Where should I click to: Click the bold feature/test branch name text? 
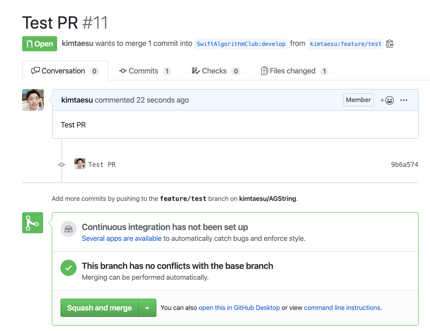[183, 199]
